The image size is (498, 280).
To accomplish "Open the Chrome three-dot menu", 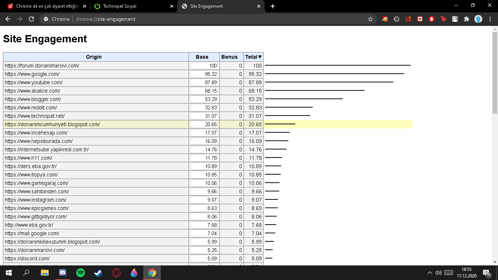I will (490, 19).
